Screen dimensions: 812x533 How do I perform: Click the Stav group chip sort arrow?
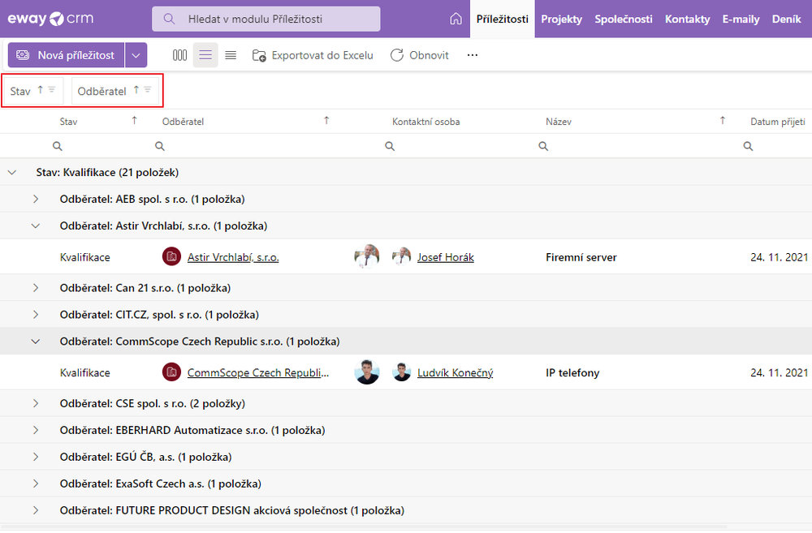click(41, 89)
